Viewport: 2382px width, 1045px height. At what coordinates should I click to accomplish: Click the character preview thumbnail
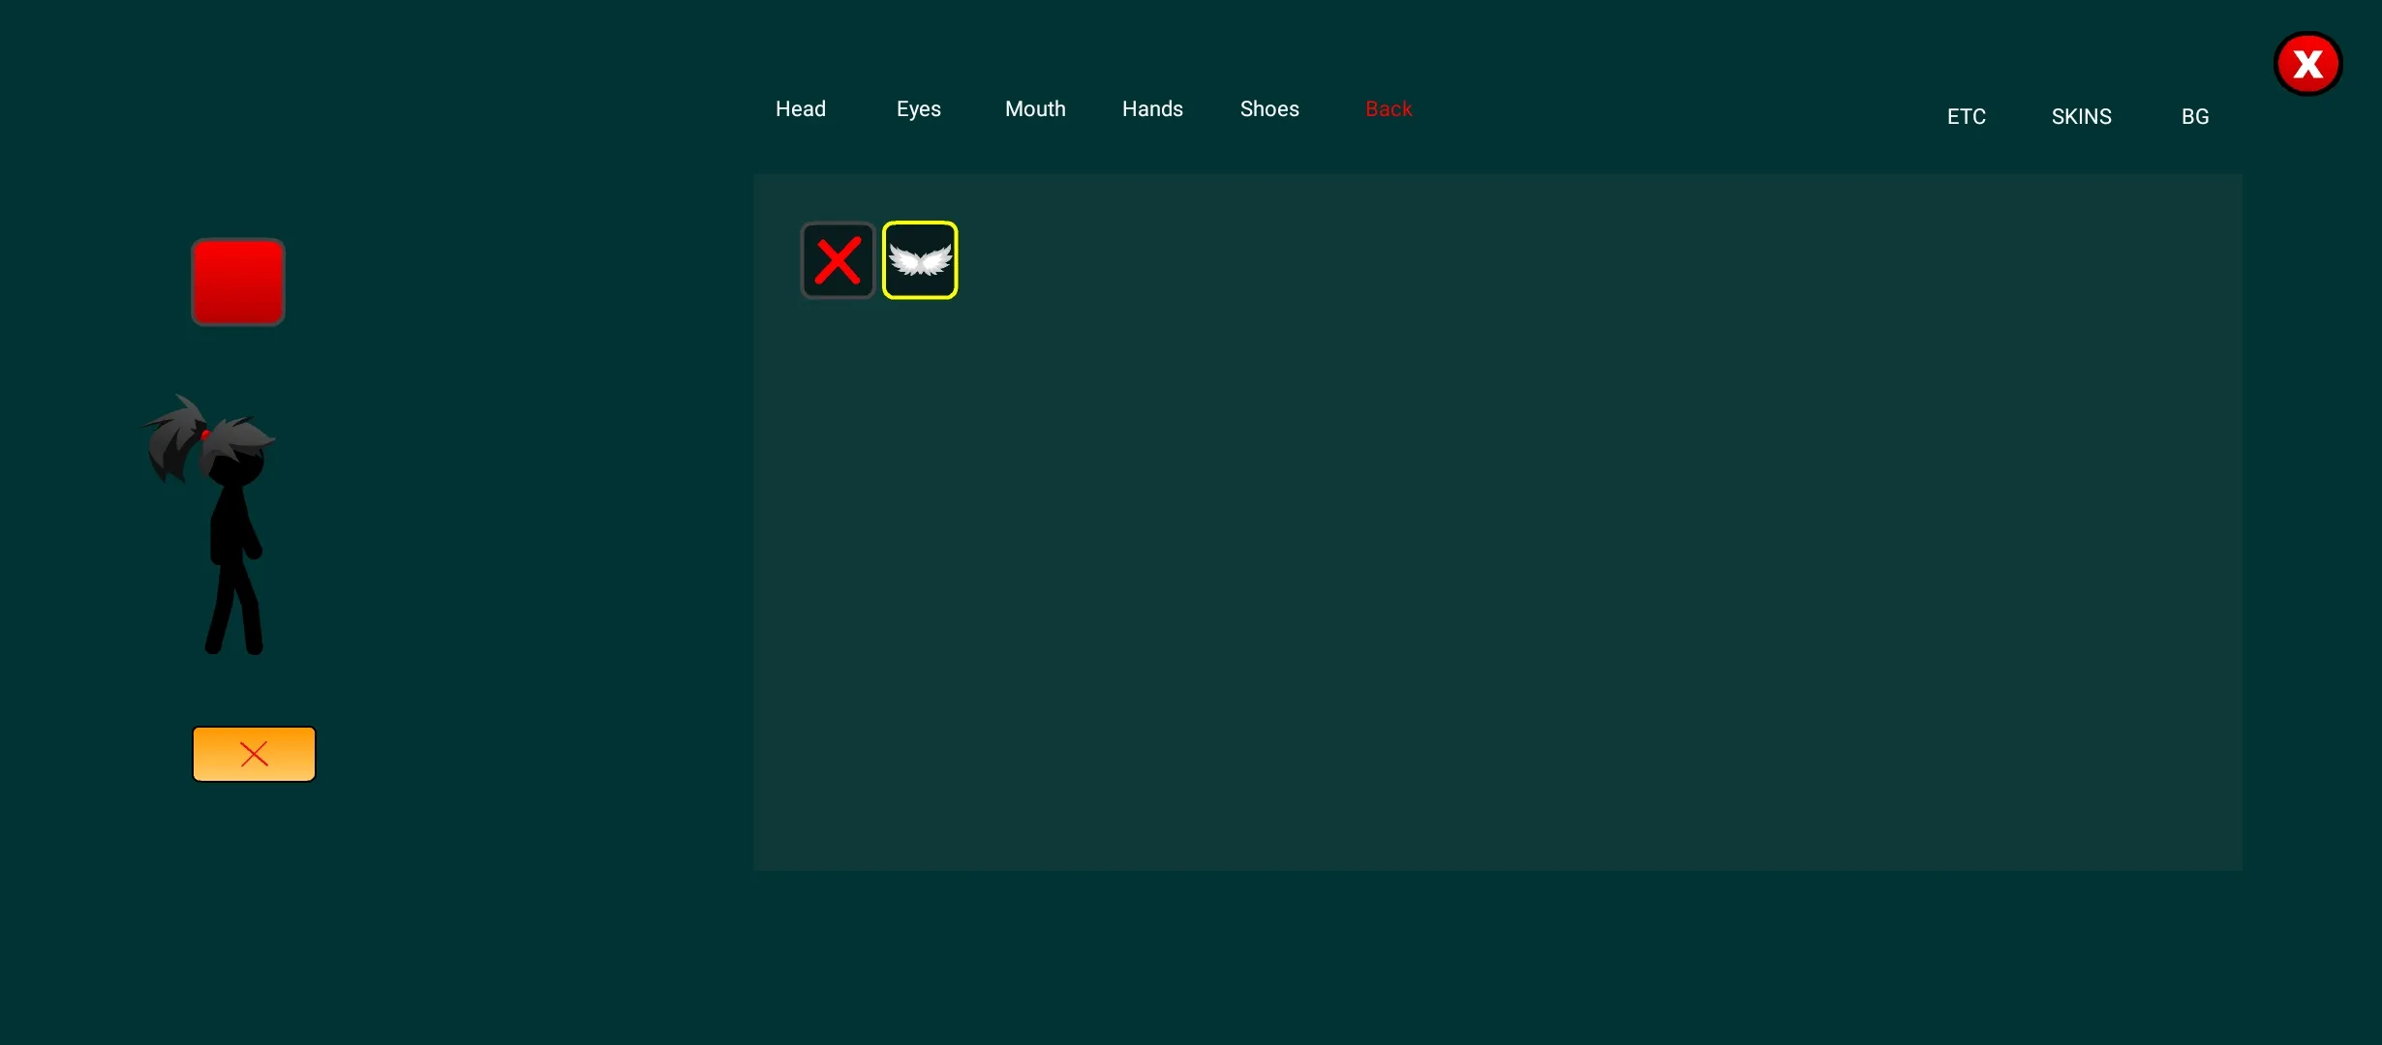pyautogui.click(x=237, y=280)
